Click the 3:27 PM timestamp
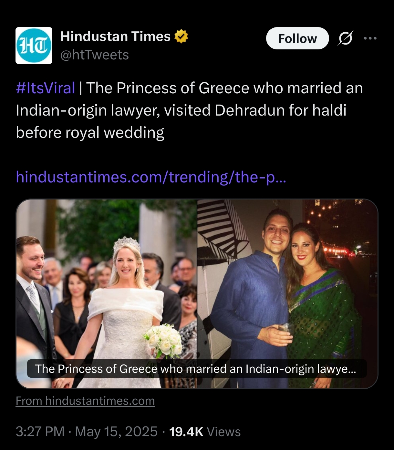 tap(40, 432)
